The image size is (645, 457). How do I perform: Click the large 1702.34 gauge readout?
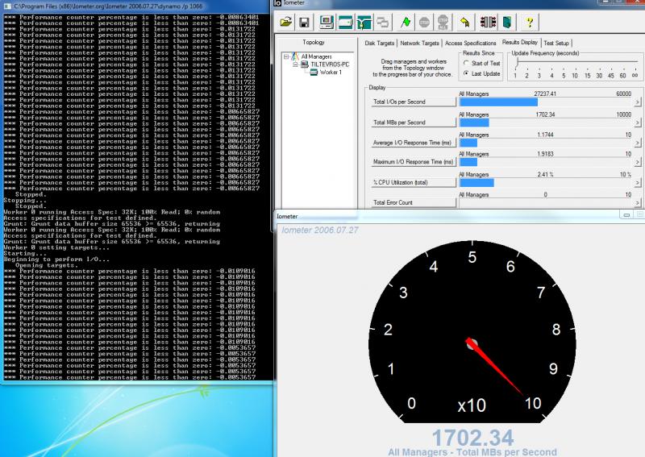click(472, 438)
